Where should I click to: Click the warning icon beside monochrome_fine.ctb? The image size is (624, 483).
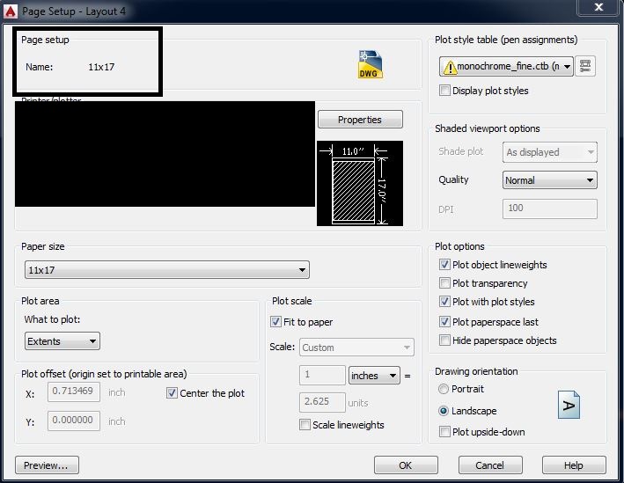pos(450,67)
